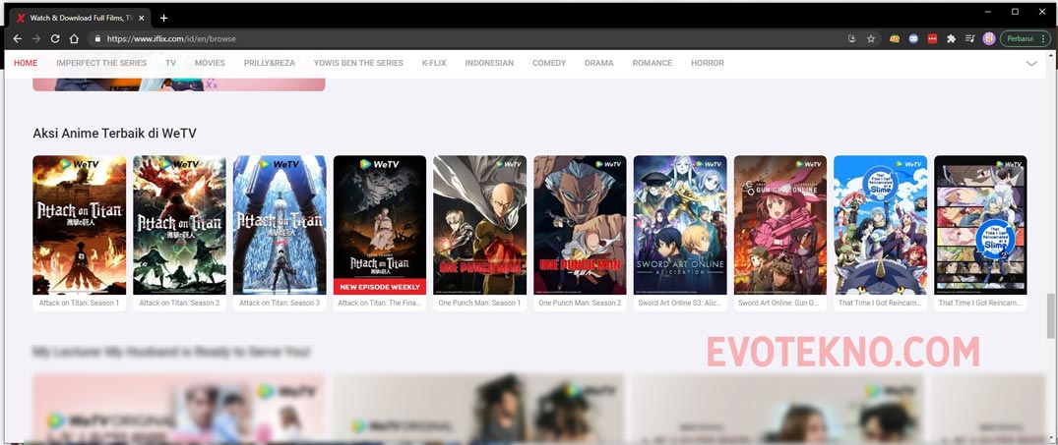Click 'One Punch Man: Season 2' caption
Viewport: 1058px width, 445px height.
(x=580, y=303)
